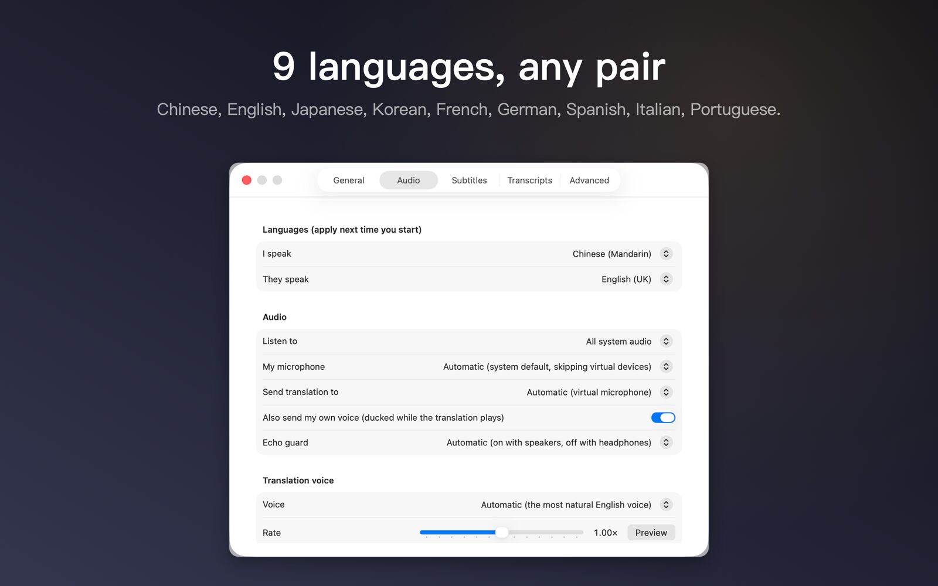
Task: Toggle Also send my own voice switch
Action: point(663,418)
